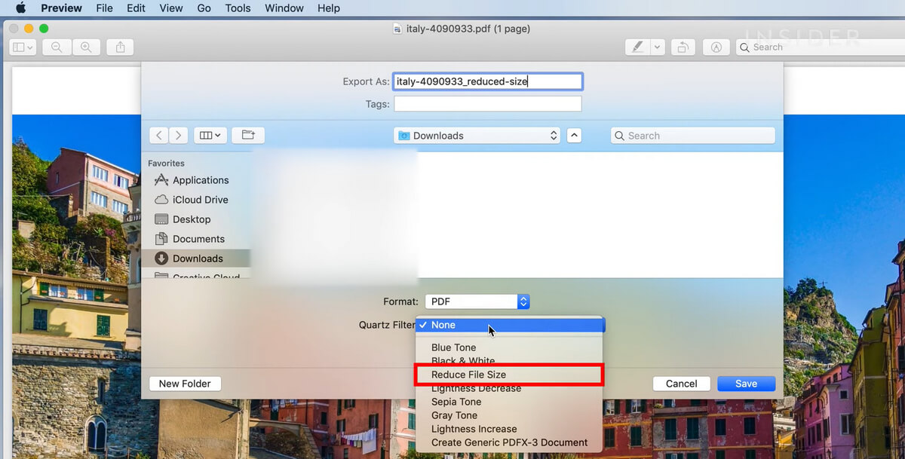Select Reduce File Size from the Quartz Filter list
This screenshot has width=905, height=459.
tap(467, 375)
